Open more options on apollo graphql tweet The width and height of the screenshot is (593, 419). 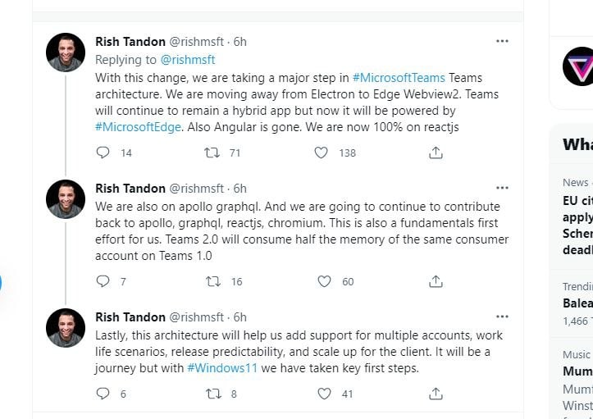pyautogui.click(x=502, y=188)
